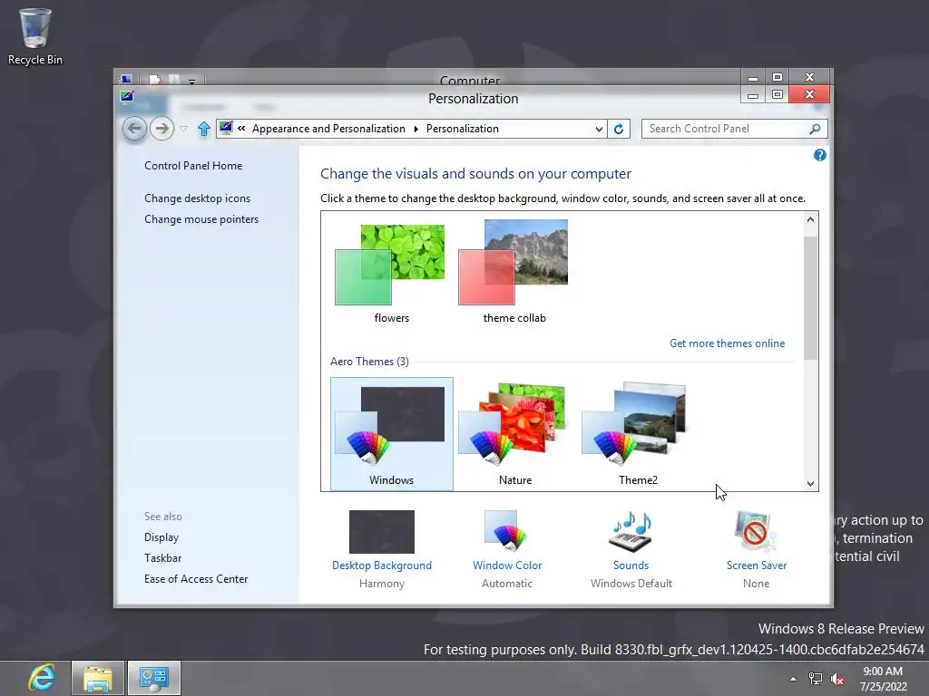Open the Recycle Bin desktop icon
This screenshot has height=696, width=929.
(35, 36)
